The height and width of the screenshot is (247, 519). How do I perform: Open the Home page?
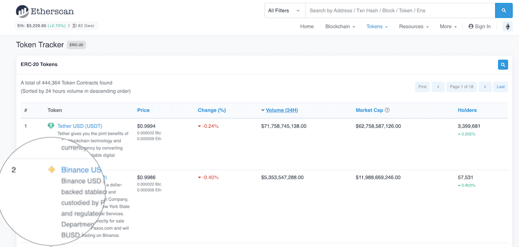pyautogui.click(x=307, y=26)
